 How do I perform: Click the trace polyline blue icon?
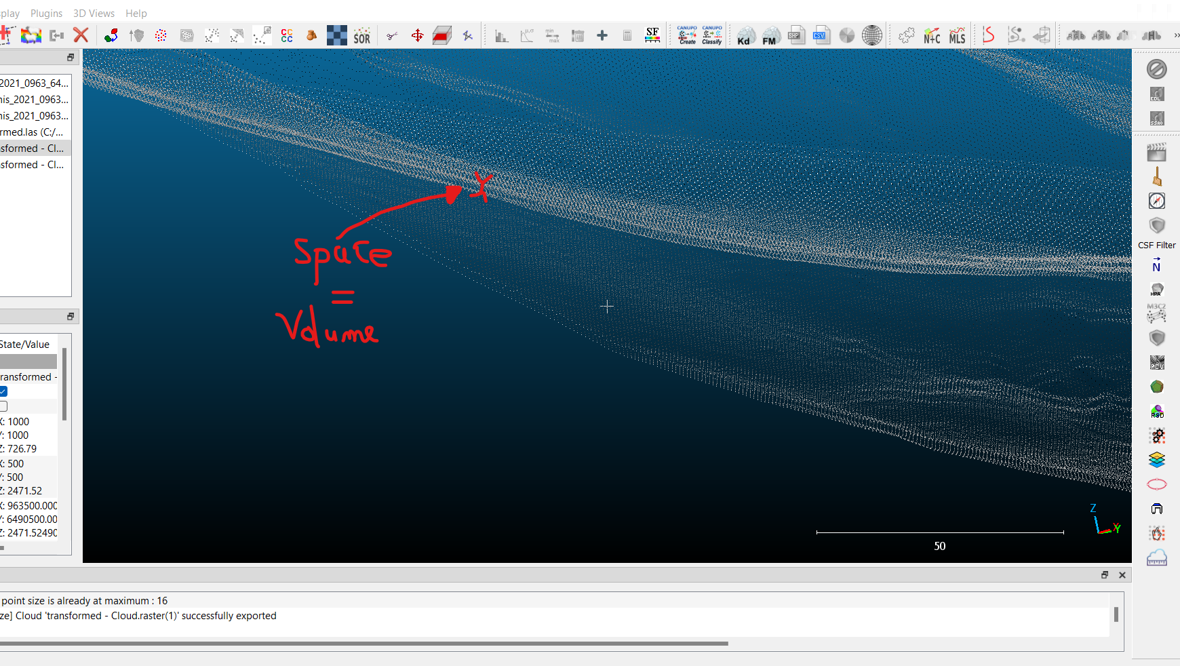[467, 35]
